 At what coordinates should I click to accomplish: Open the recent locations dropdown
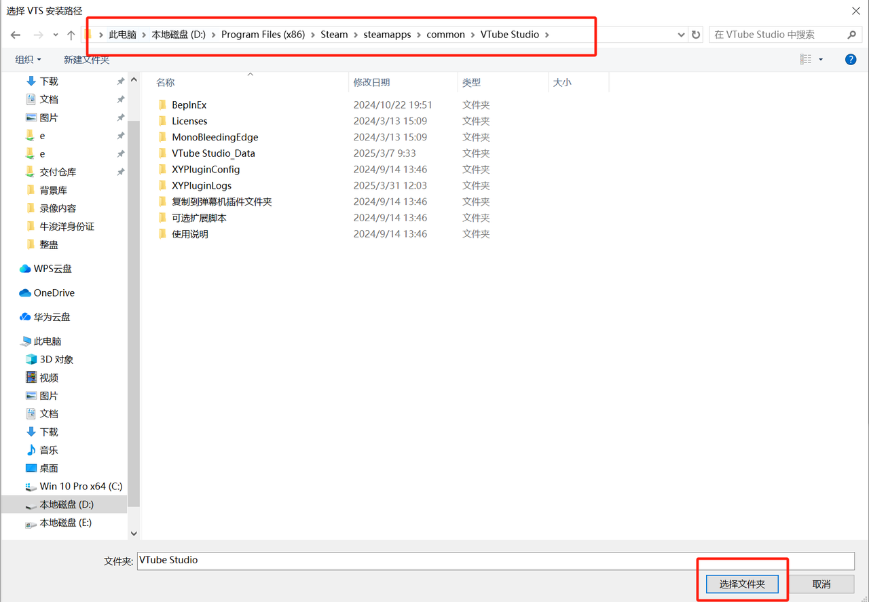click(x=55, y=35)
